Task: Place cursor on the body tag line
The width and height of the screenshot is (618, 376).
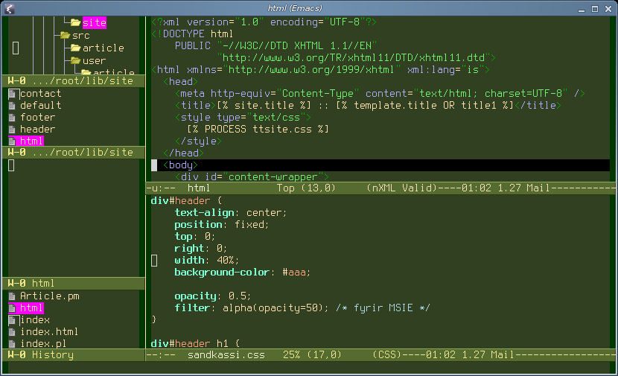Action: point(380,165)
